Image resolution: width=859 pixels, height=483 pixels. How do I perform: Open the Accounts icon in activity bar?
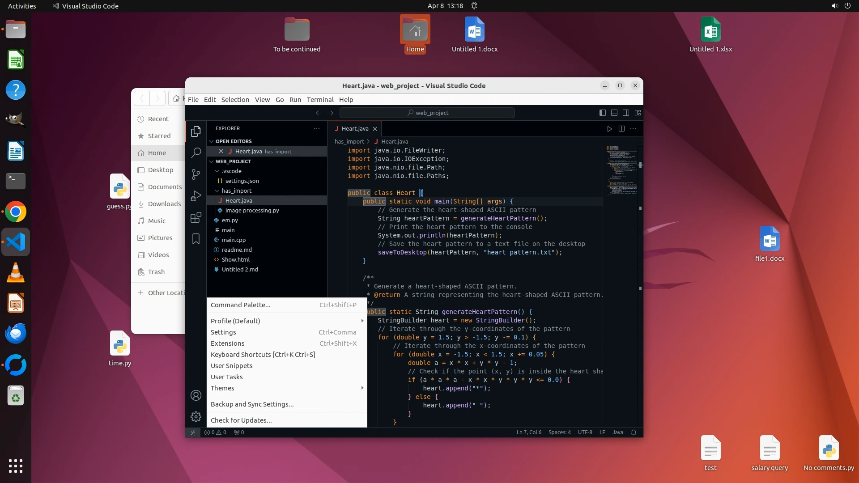click(196, 395)
